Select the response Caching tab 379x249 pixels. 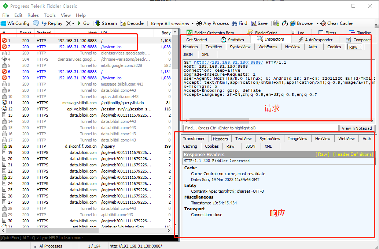190,146
